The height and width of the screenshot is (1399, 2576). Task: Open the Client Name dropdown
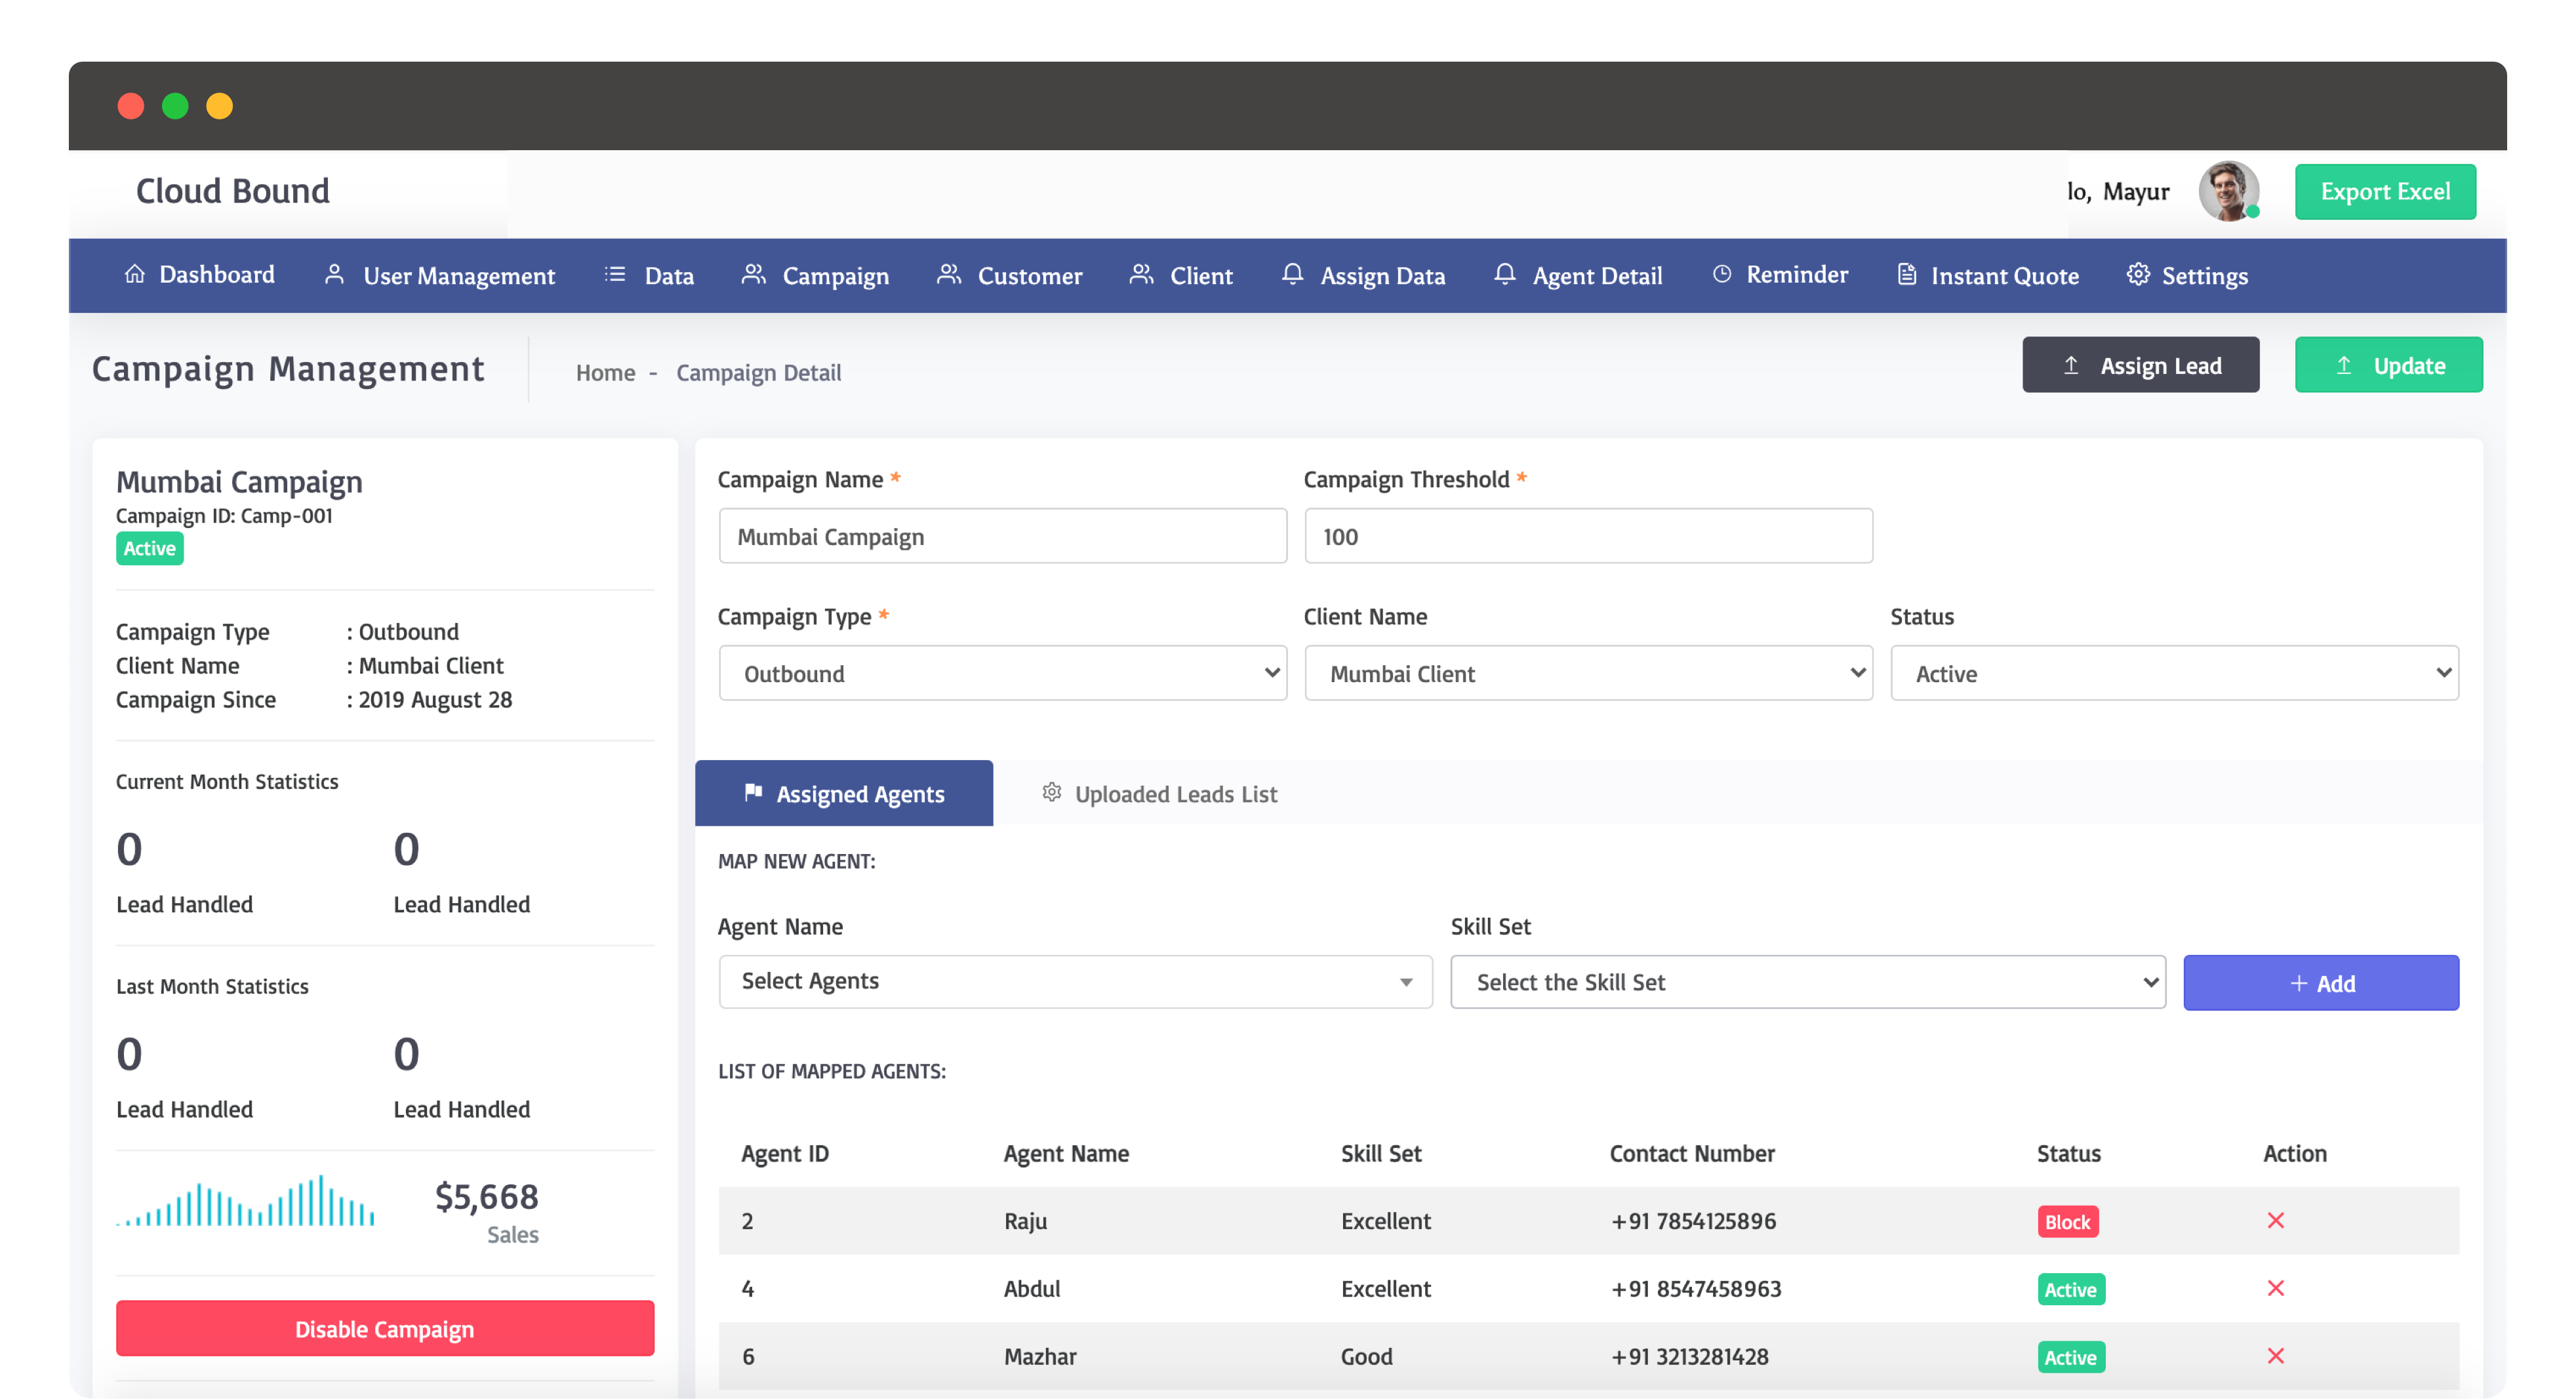click(x=1588, y=673)
